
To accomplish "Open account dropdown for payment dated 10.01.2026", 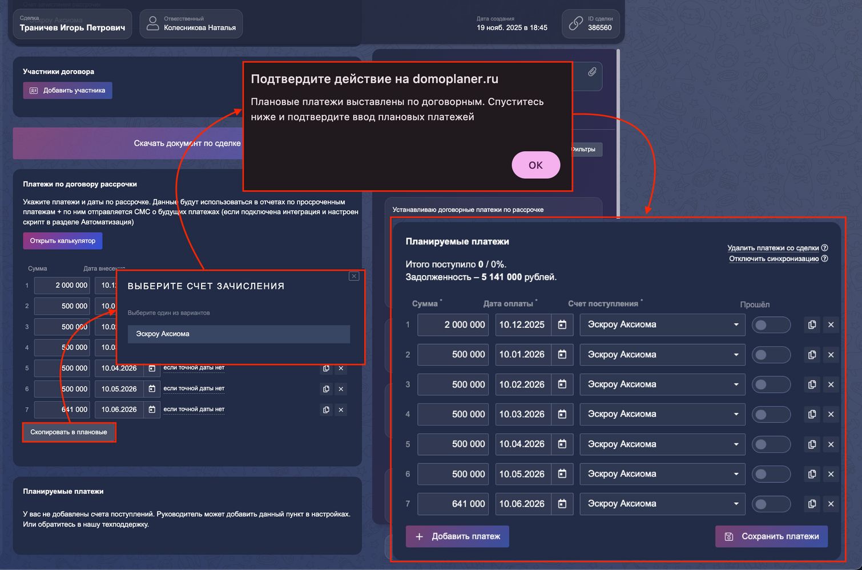I will [662, 355].
